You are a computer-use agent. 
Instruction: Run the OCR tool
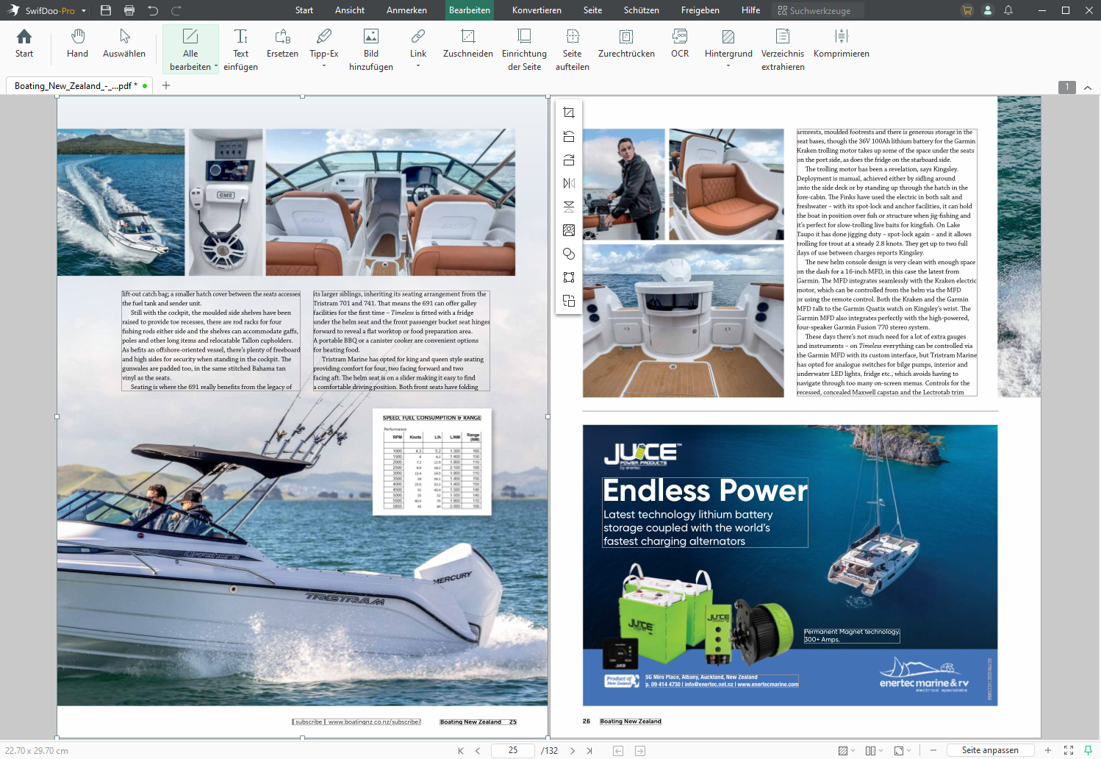coord(680,43)
